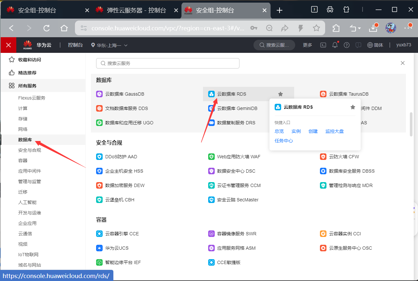The width and height of the screenshot is (418, 281).
Task: Open 安全云脑 SecMaster icon
Action: coord(211,200)
